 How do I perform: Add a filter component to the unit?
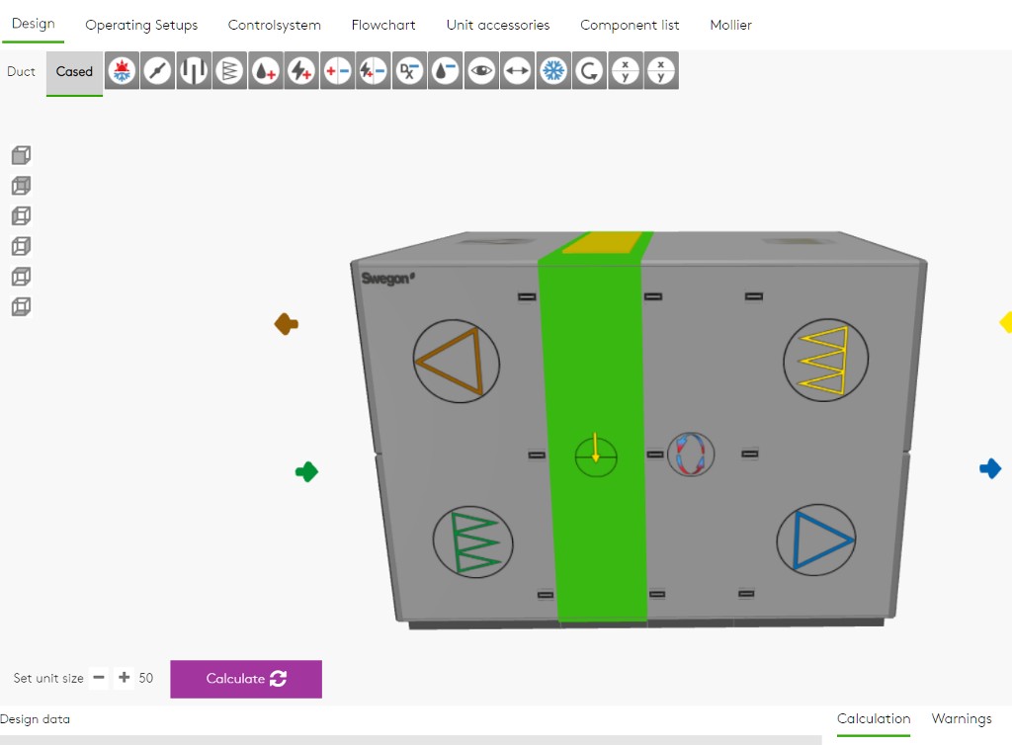pos(228,70)
